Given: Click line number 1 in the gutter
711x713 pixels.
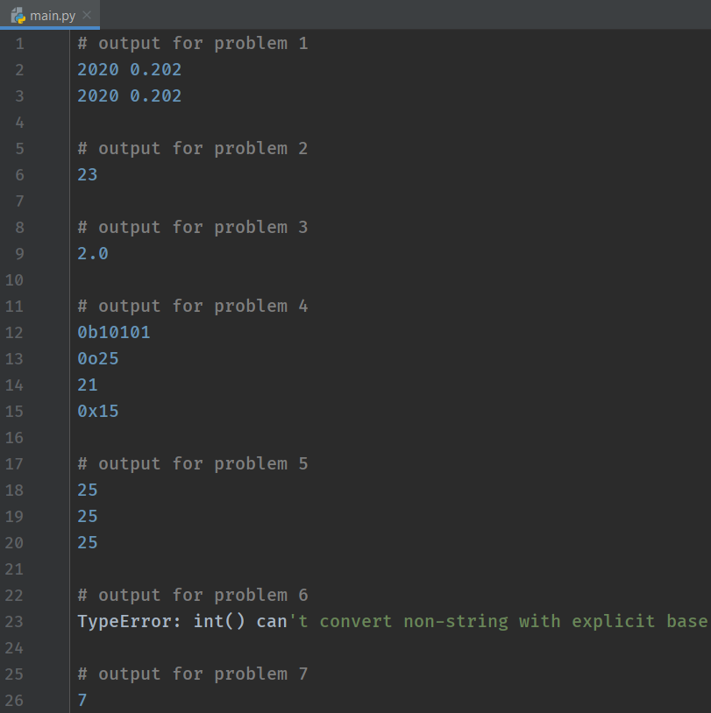Looking at the screenshot, I should pos(19,44).
